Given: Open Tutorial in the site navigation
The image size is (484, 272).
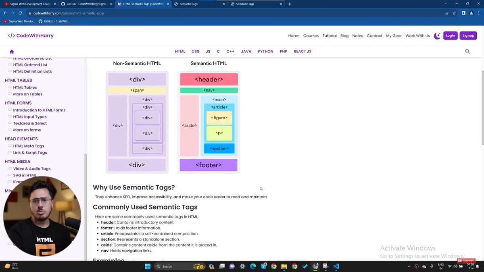Looking at the screenshot, I should (x=330, y=35).
